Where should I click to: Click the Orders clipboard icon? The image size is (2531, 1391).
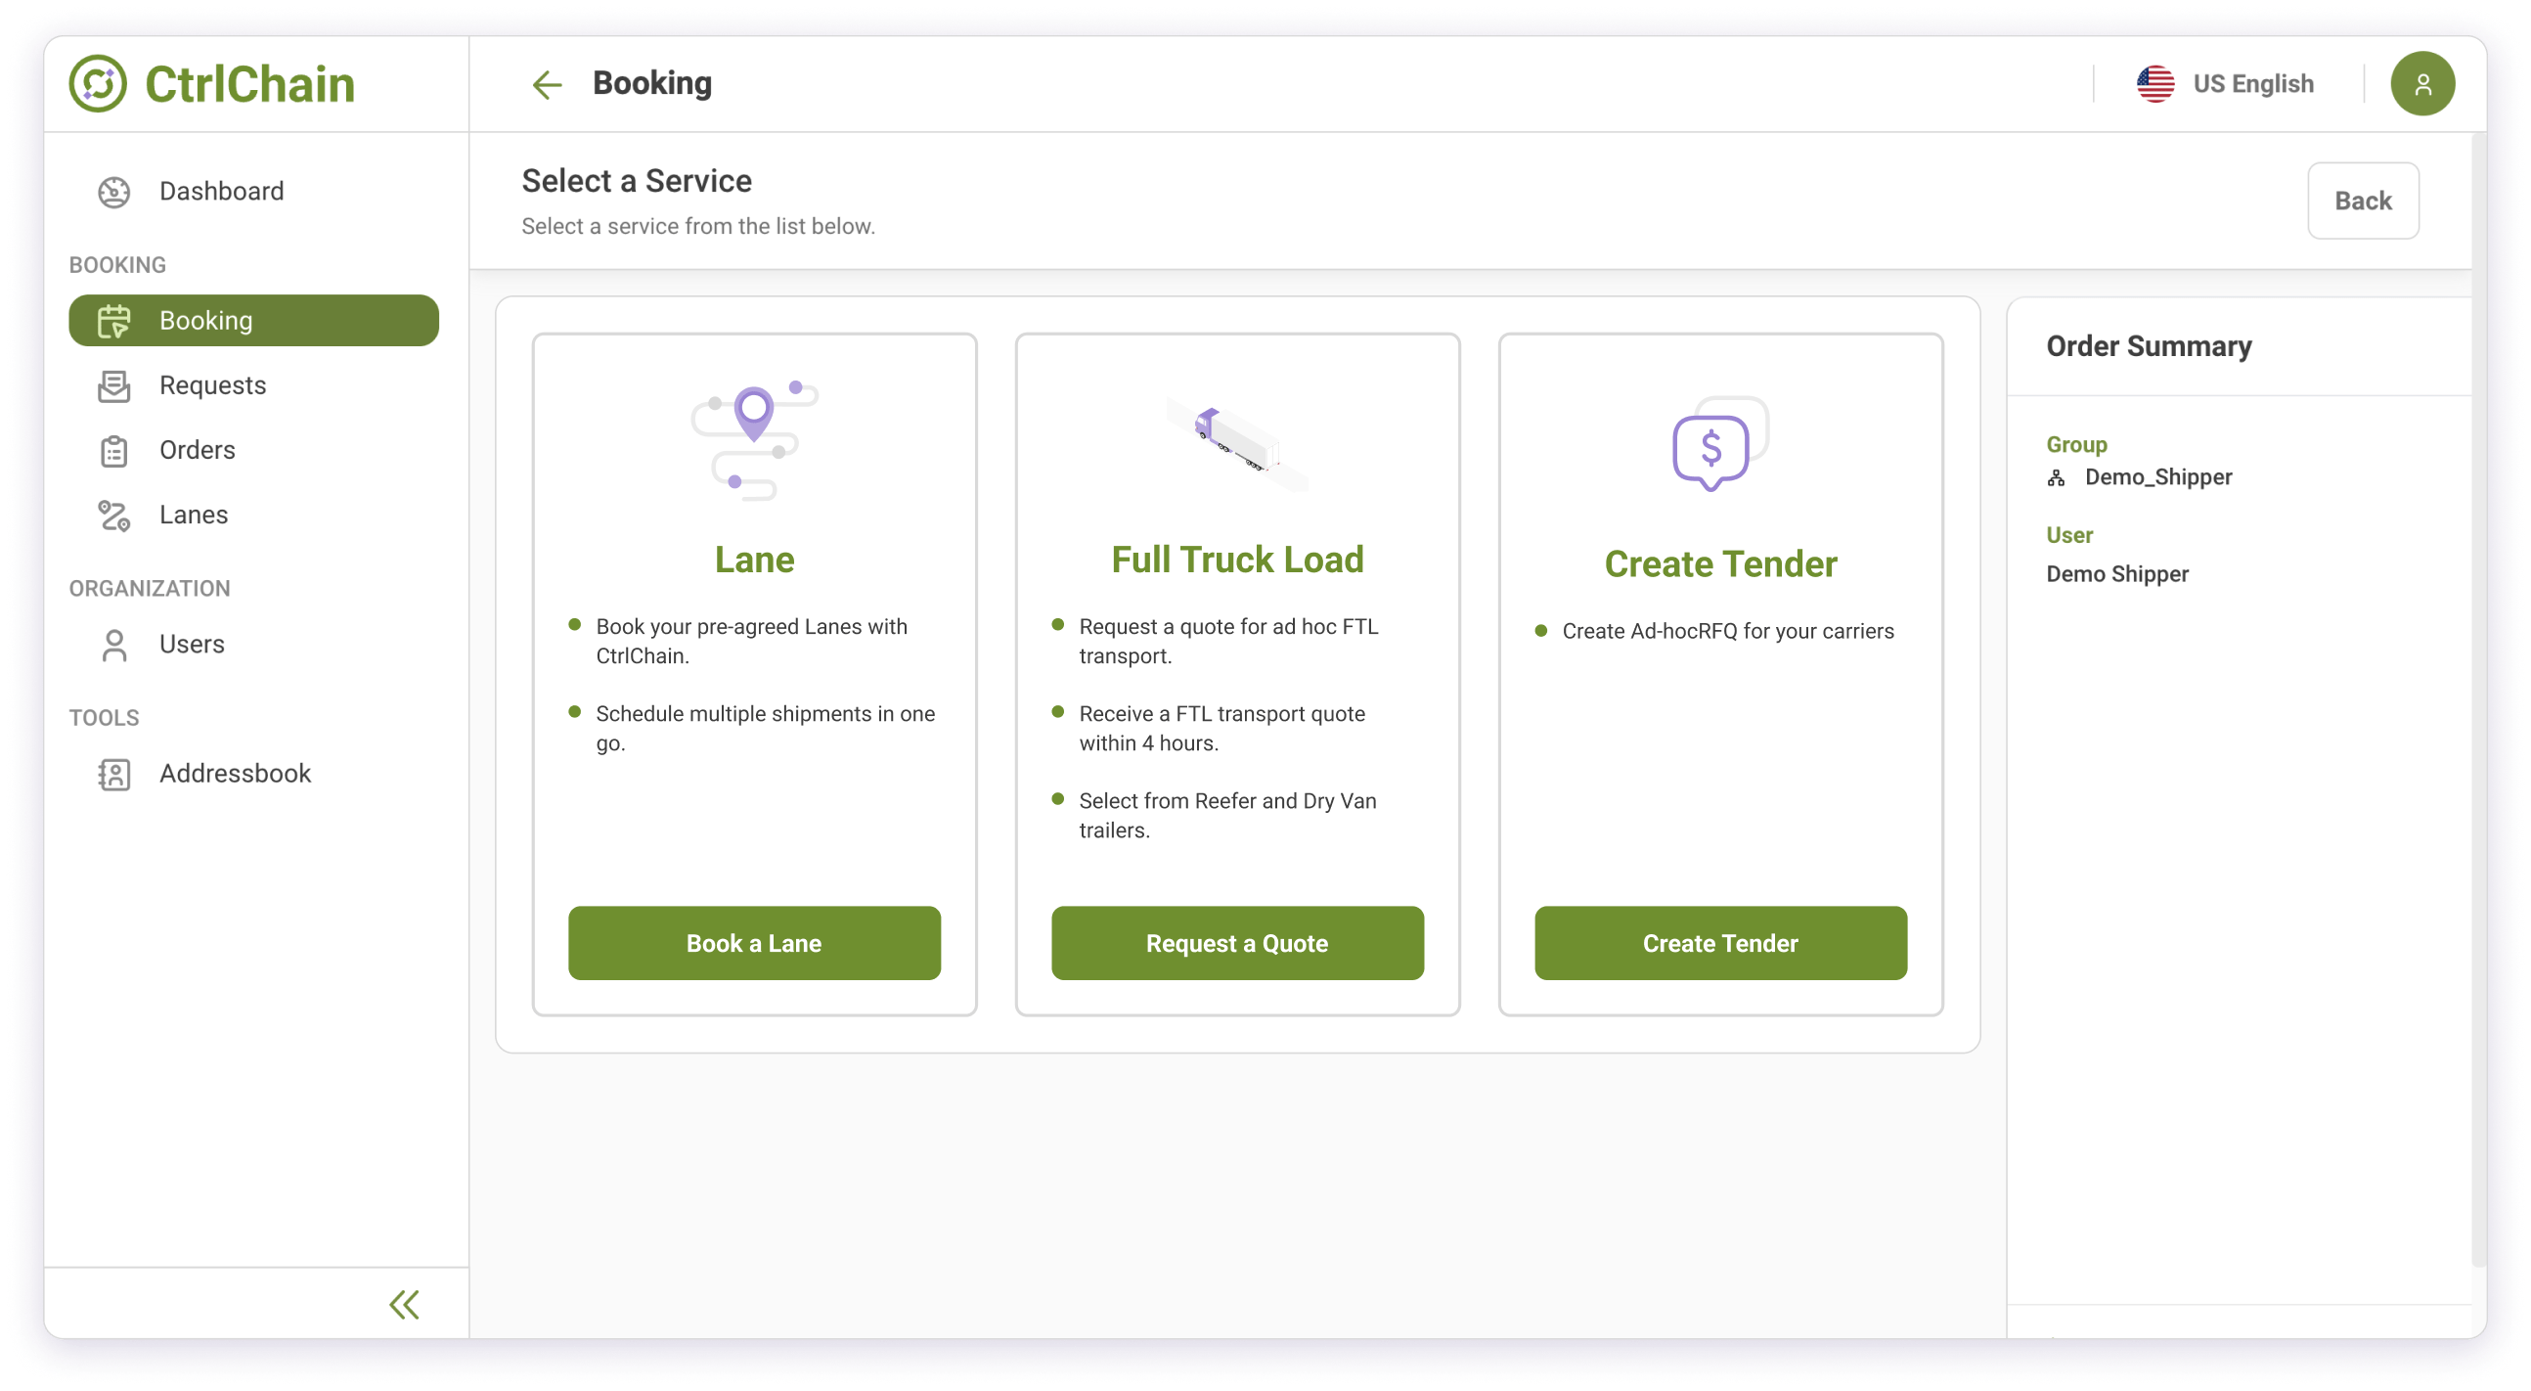[114, 450]
